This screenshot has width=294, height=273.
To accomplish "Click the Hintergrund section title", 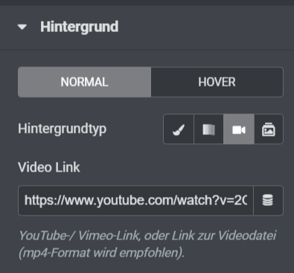I will [80, 27].
